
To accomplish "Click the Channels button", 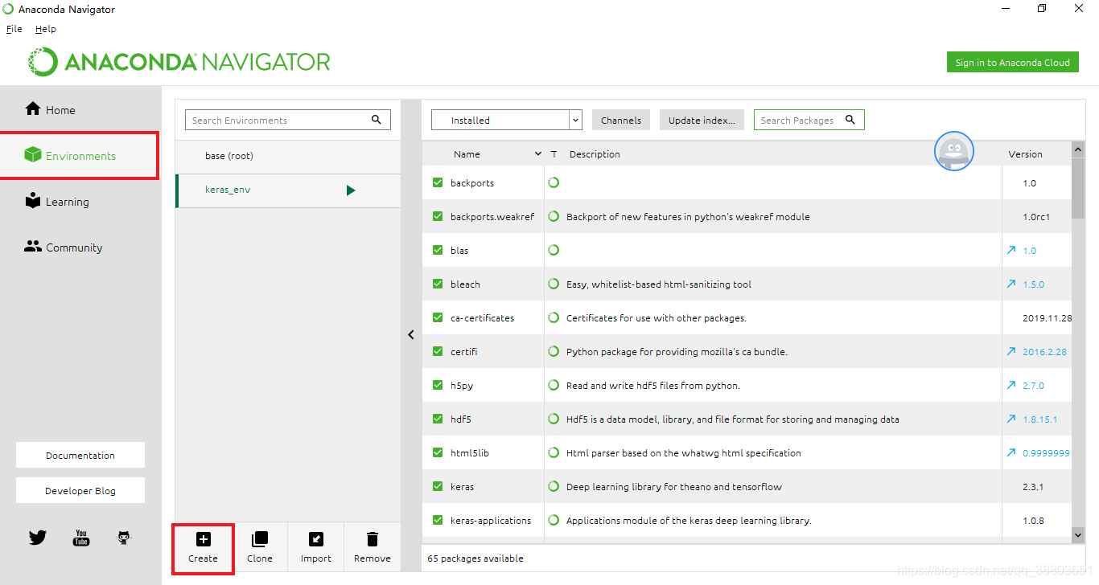I will click(x=621, y=120).
